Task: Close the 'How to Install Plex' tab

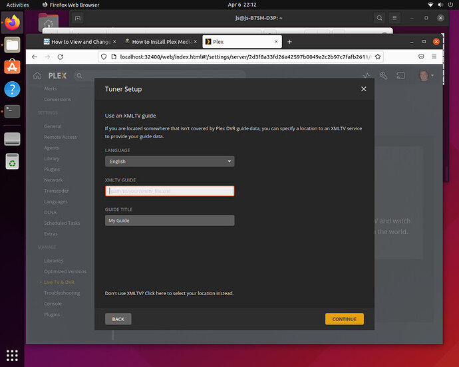Action: click(x=196, y=42)
